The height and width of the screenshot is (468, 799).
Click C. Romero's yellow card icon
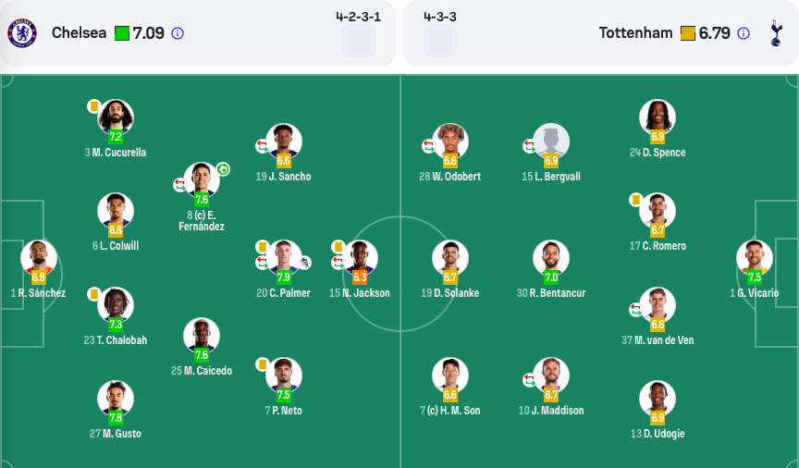tap(635, 200)
